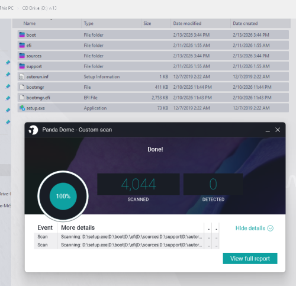Click the CD Drive (D:) breadcrumb
The height and width of the screenshot is (286, 296).
coord(40,8)
